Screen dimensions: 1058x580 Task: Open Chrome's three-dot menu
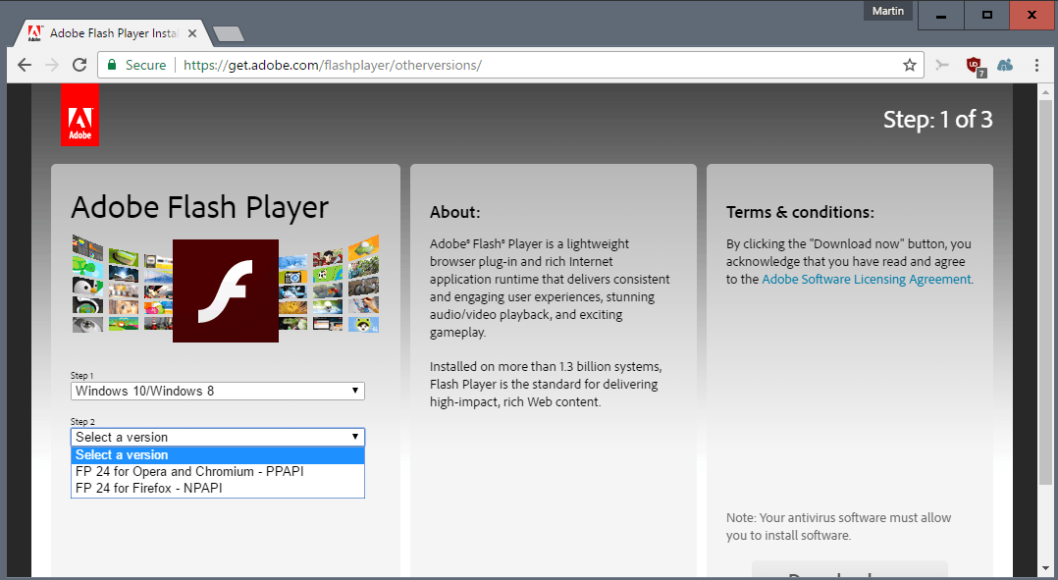click(x=1036, y=65)
